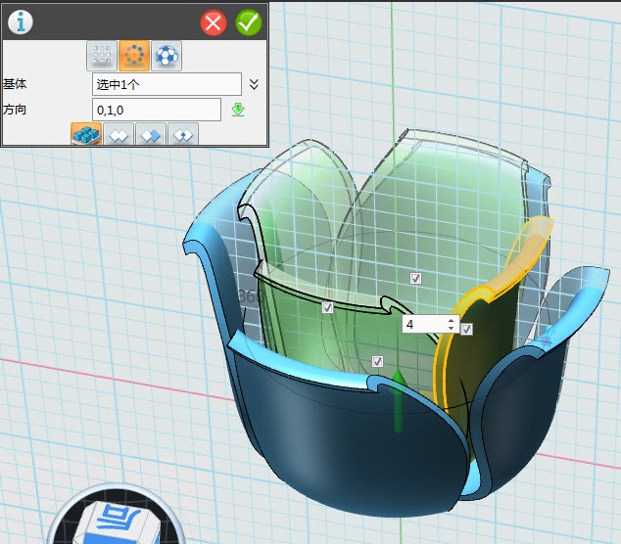Expand the double-chevron next to 基体 field
The width and height of the screenshot is (621, 544).
[x=254, y=84]
